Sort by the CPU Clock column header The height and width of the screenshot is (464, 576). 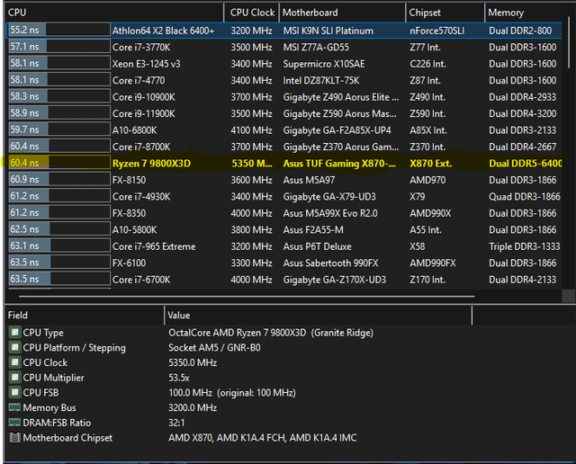tap(252, 13)
